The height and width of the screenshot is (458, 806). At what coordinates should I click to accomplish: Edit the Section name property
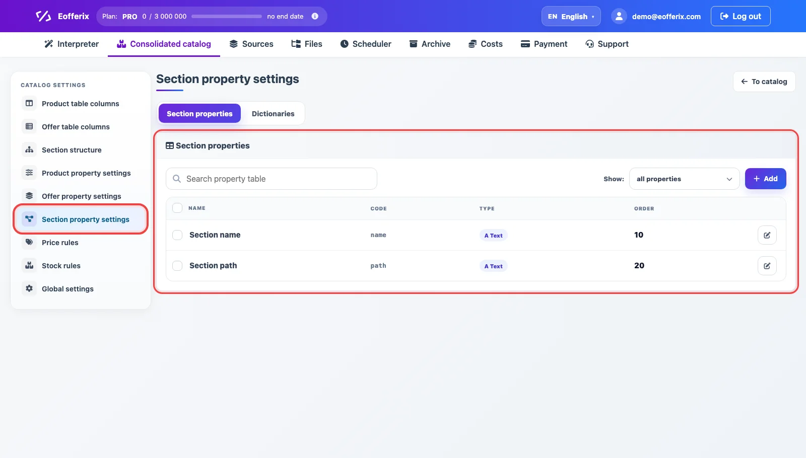[x=767, y=235]
